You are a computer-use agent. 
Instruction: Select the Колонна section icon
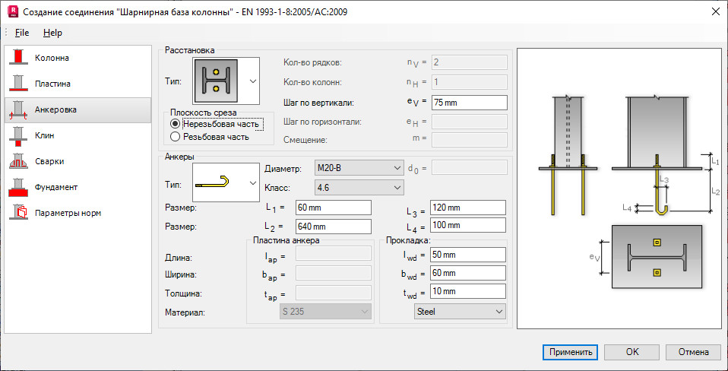pos(18,58)
